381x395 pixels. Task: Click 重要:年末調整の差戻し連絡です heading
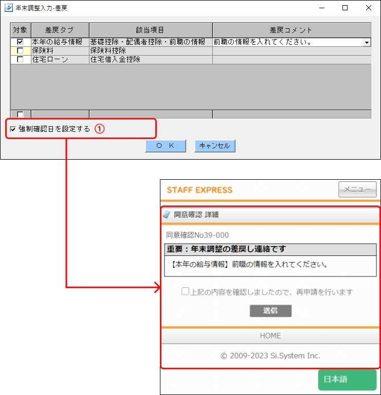click(226, 249)
